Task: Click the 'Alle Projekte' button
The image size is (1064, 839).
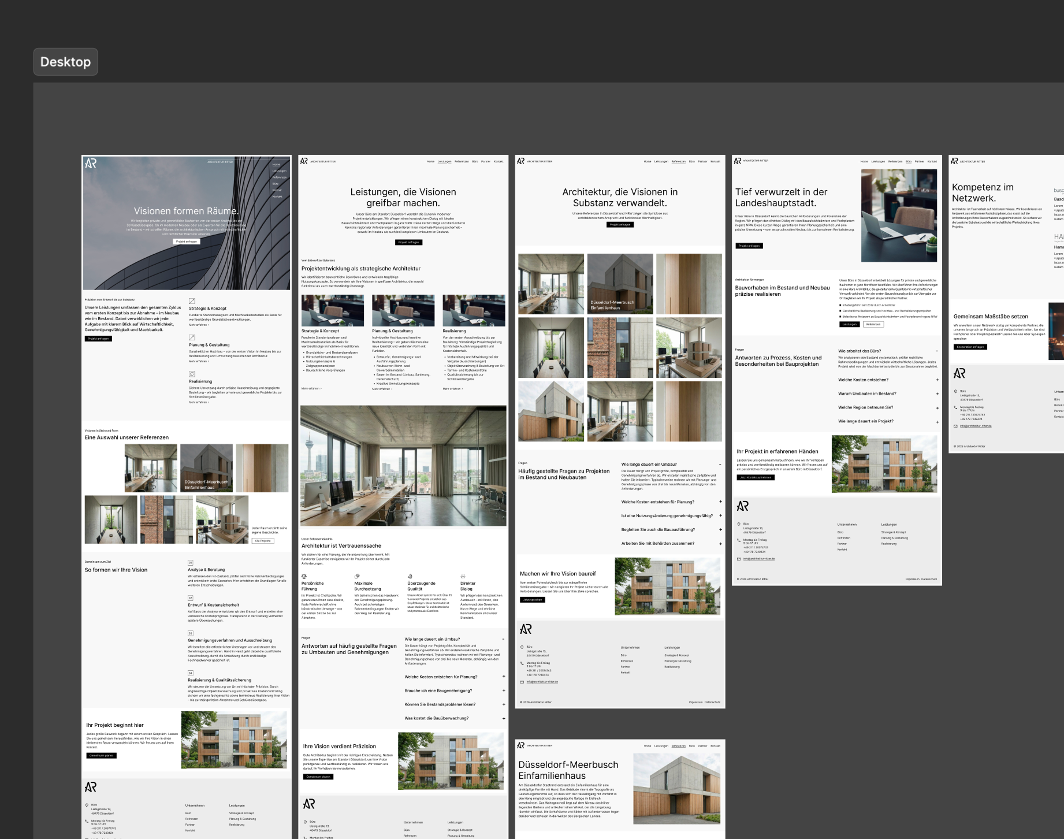Action: pyautogui.click(x=263, y=541)
